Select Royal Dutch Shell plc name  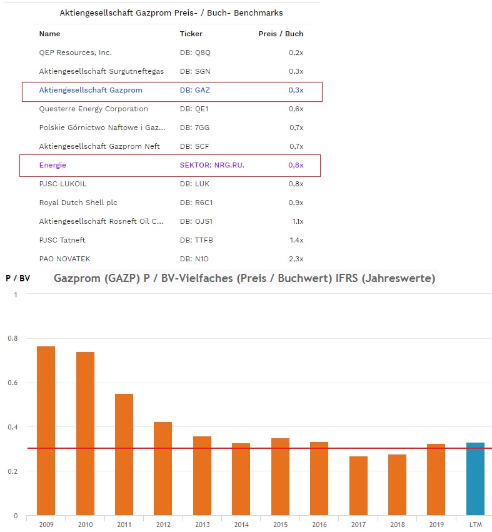tap(78, 203)
